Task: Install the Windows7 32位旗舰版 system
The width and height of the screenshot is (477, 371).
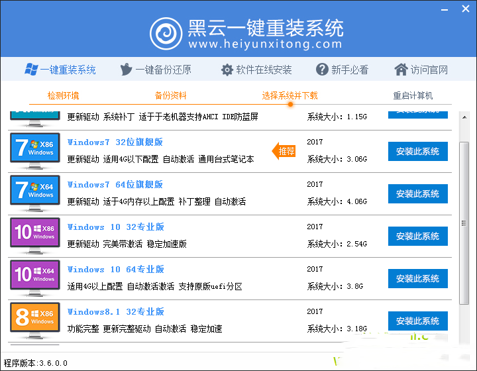Action: click(x=417, y=152)
